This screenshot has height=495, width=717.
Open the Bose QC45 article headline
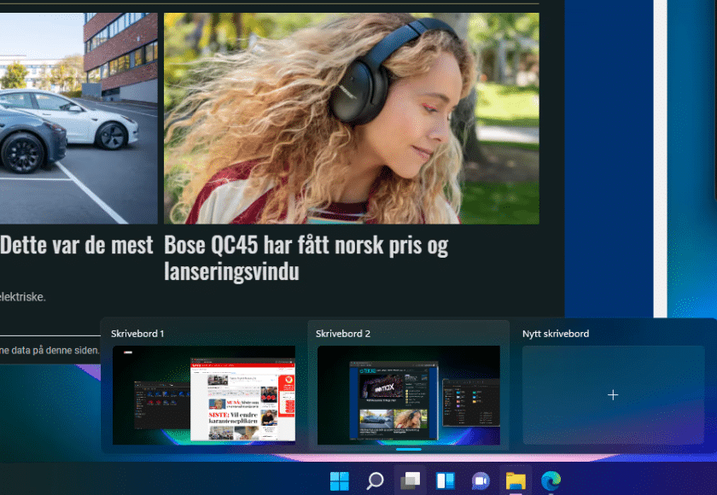tap(306, 259)
